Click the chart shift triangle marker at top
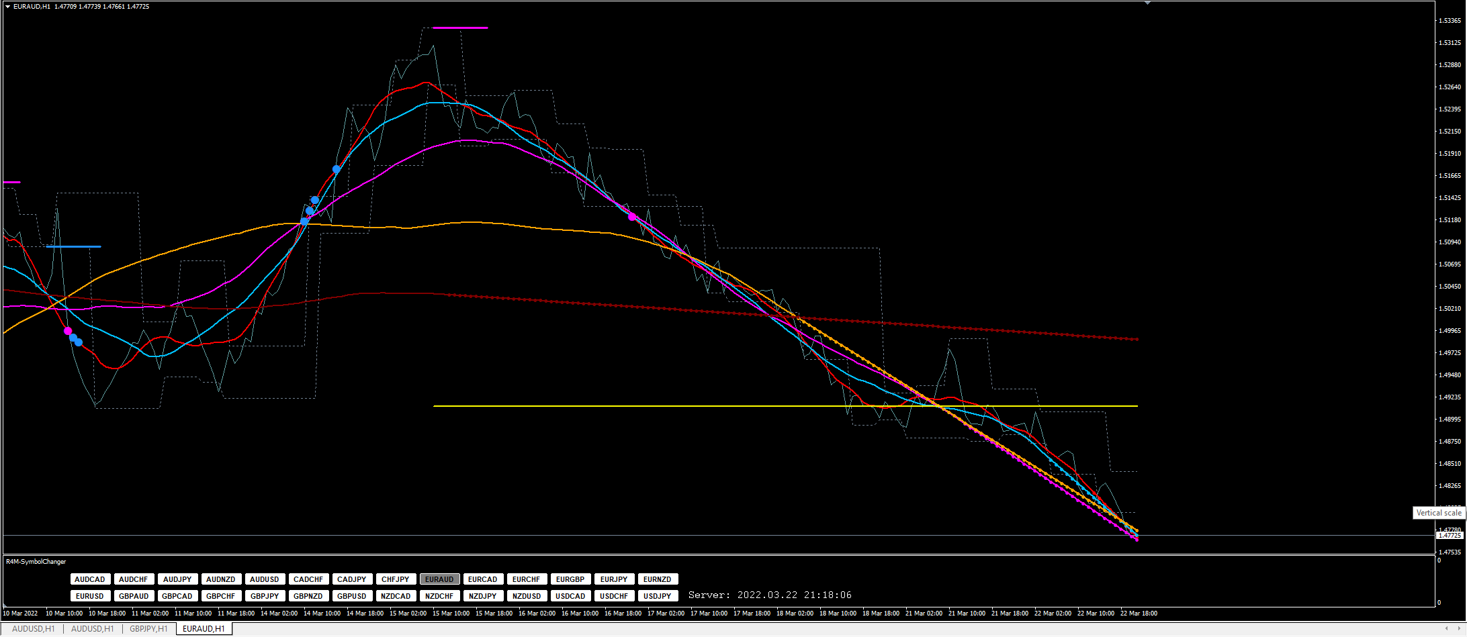This screenshot has width=1467, height=637. [x=1148, y=3]
